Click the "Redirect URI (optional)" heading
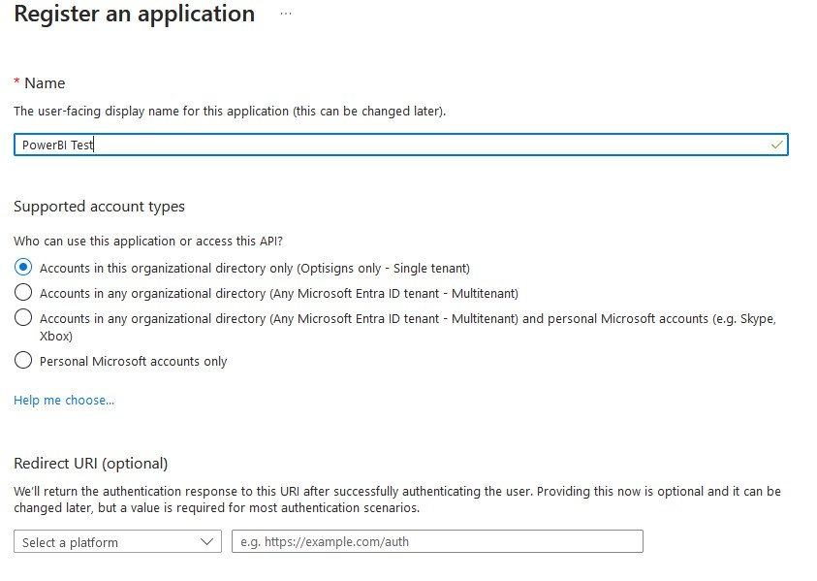The image size is (817, 581). click(x=91, y=463)
